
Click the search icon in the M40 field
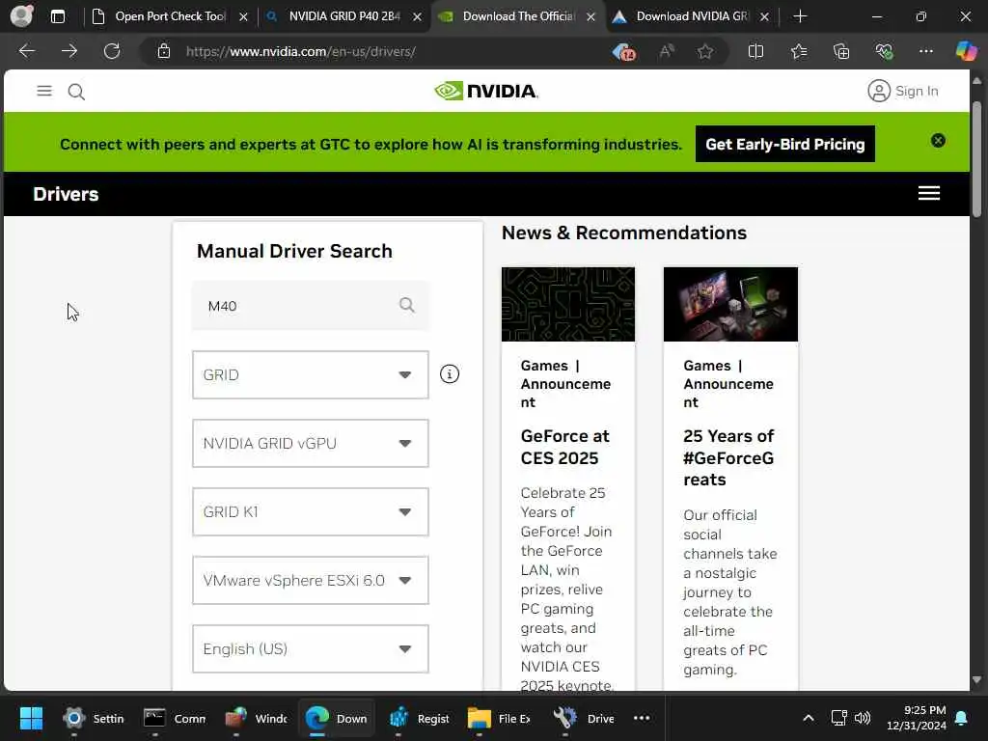click(407, 305)
